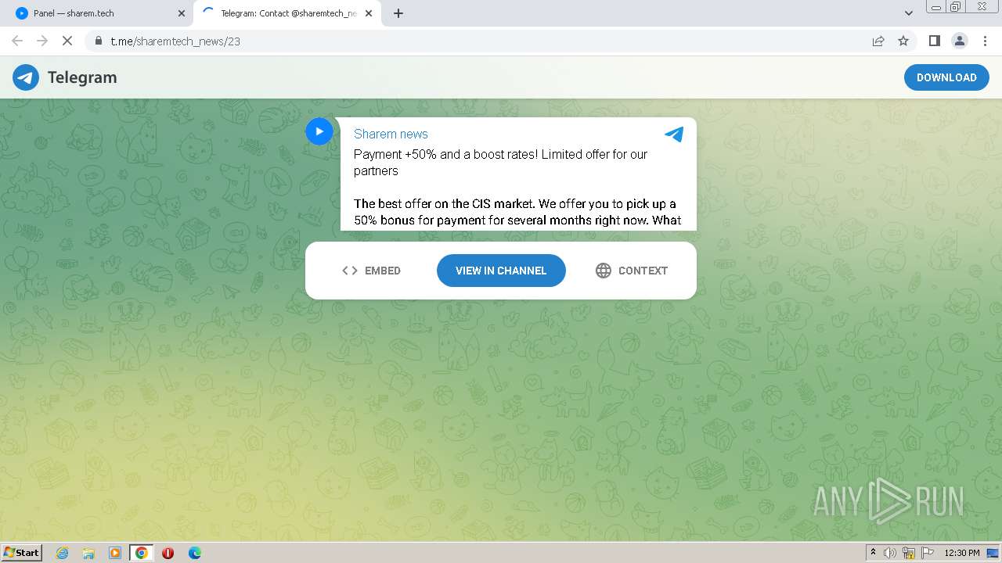Close the Telegram contact tab
This screenshot has height=563, width=1002.
[369, 13]
